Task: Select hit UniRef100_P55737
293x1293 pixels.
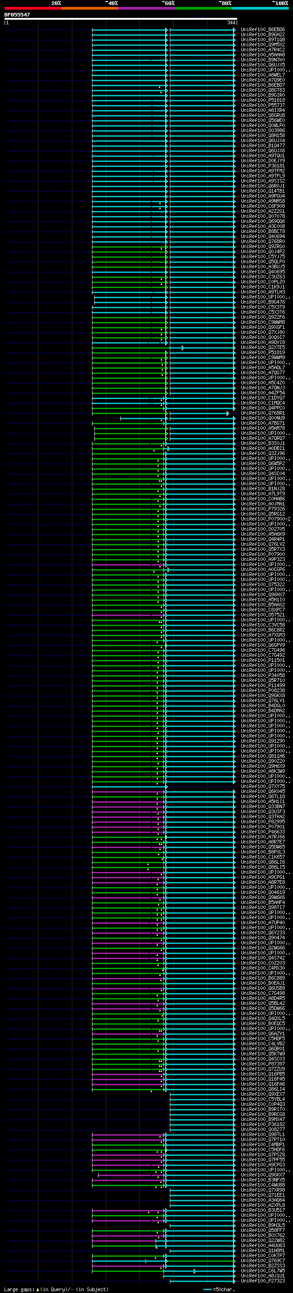Action: click(x=263, y=105)
